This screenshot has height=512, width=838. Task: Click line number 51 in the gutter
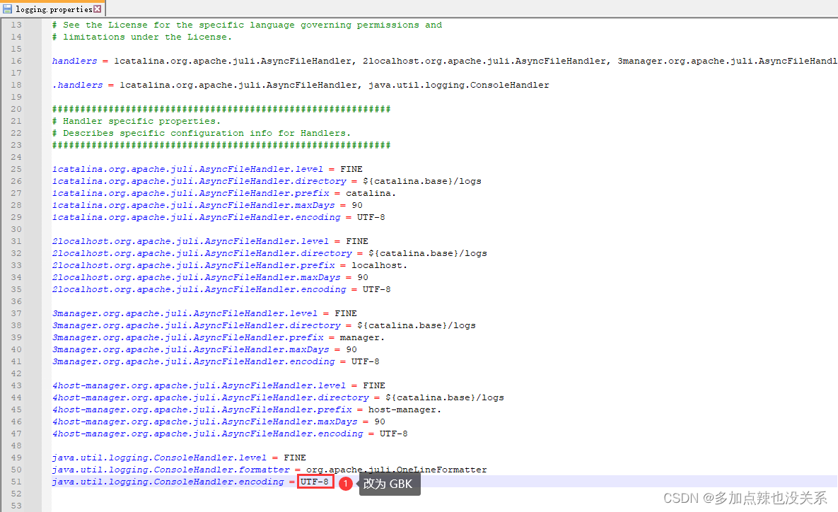coord(16,482)
